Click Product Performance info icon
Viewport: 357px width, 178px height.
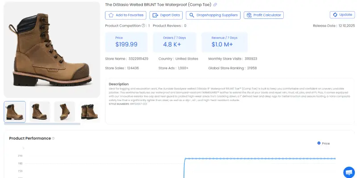tap(53, 138)
